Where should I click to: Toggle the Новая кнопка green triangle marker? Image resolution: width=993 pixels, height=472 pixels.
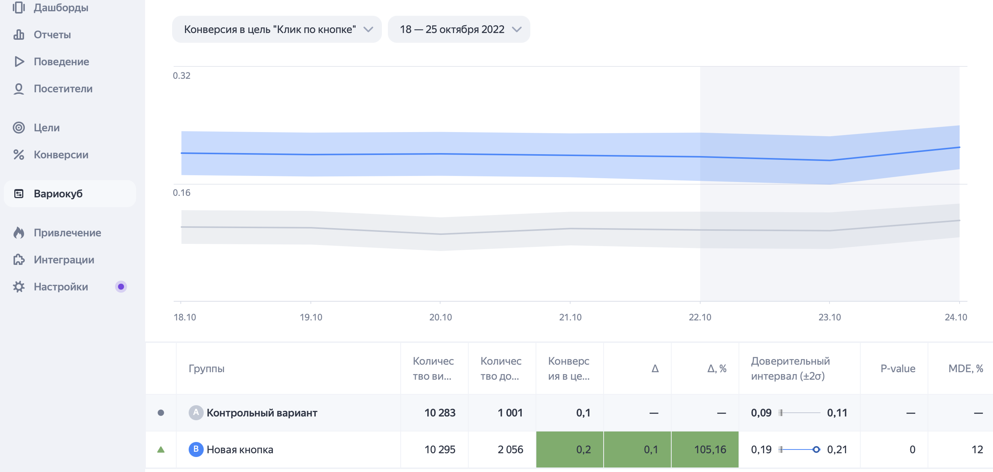click(161, 449)
